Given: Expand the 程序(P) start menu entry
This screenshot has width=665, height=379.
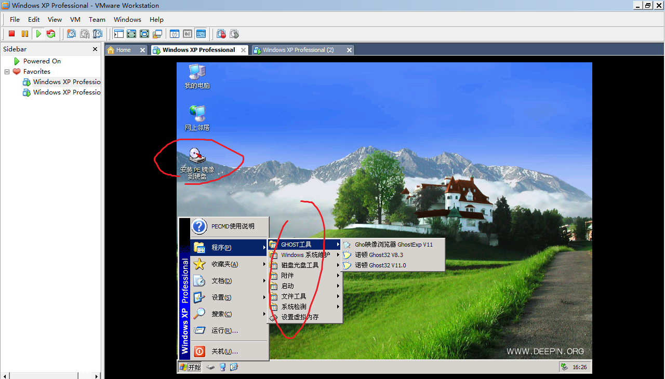Looking at the screenshot, I should click(x=229, y=248).
